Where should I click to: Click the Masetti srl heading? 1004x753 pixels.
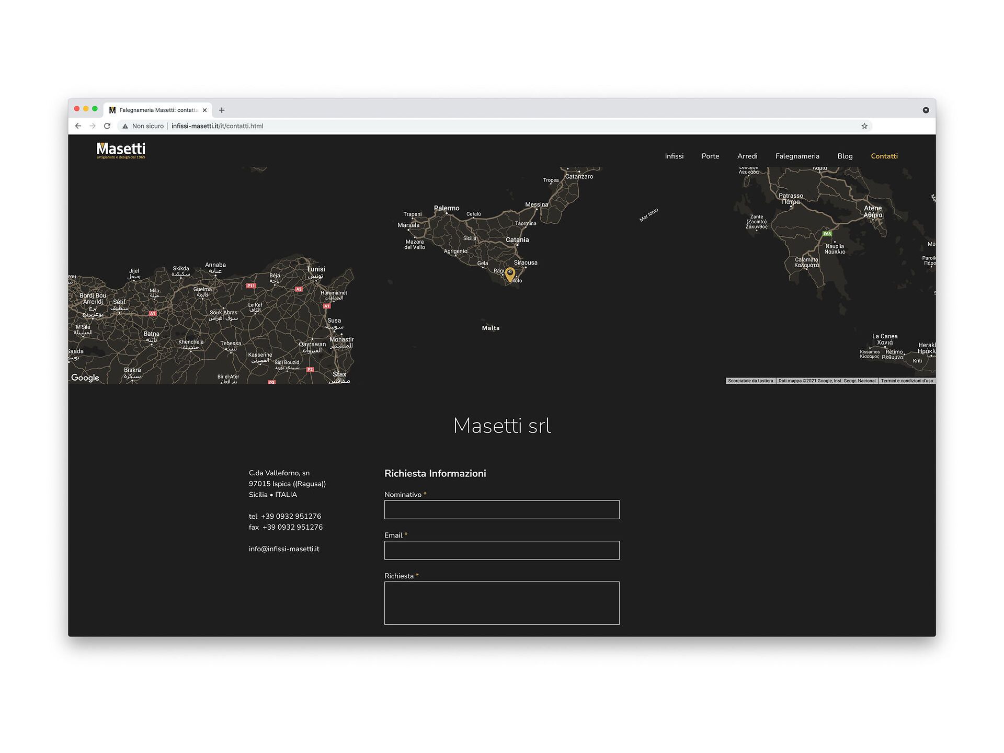pos(502,426)
